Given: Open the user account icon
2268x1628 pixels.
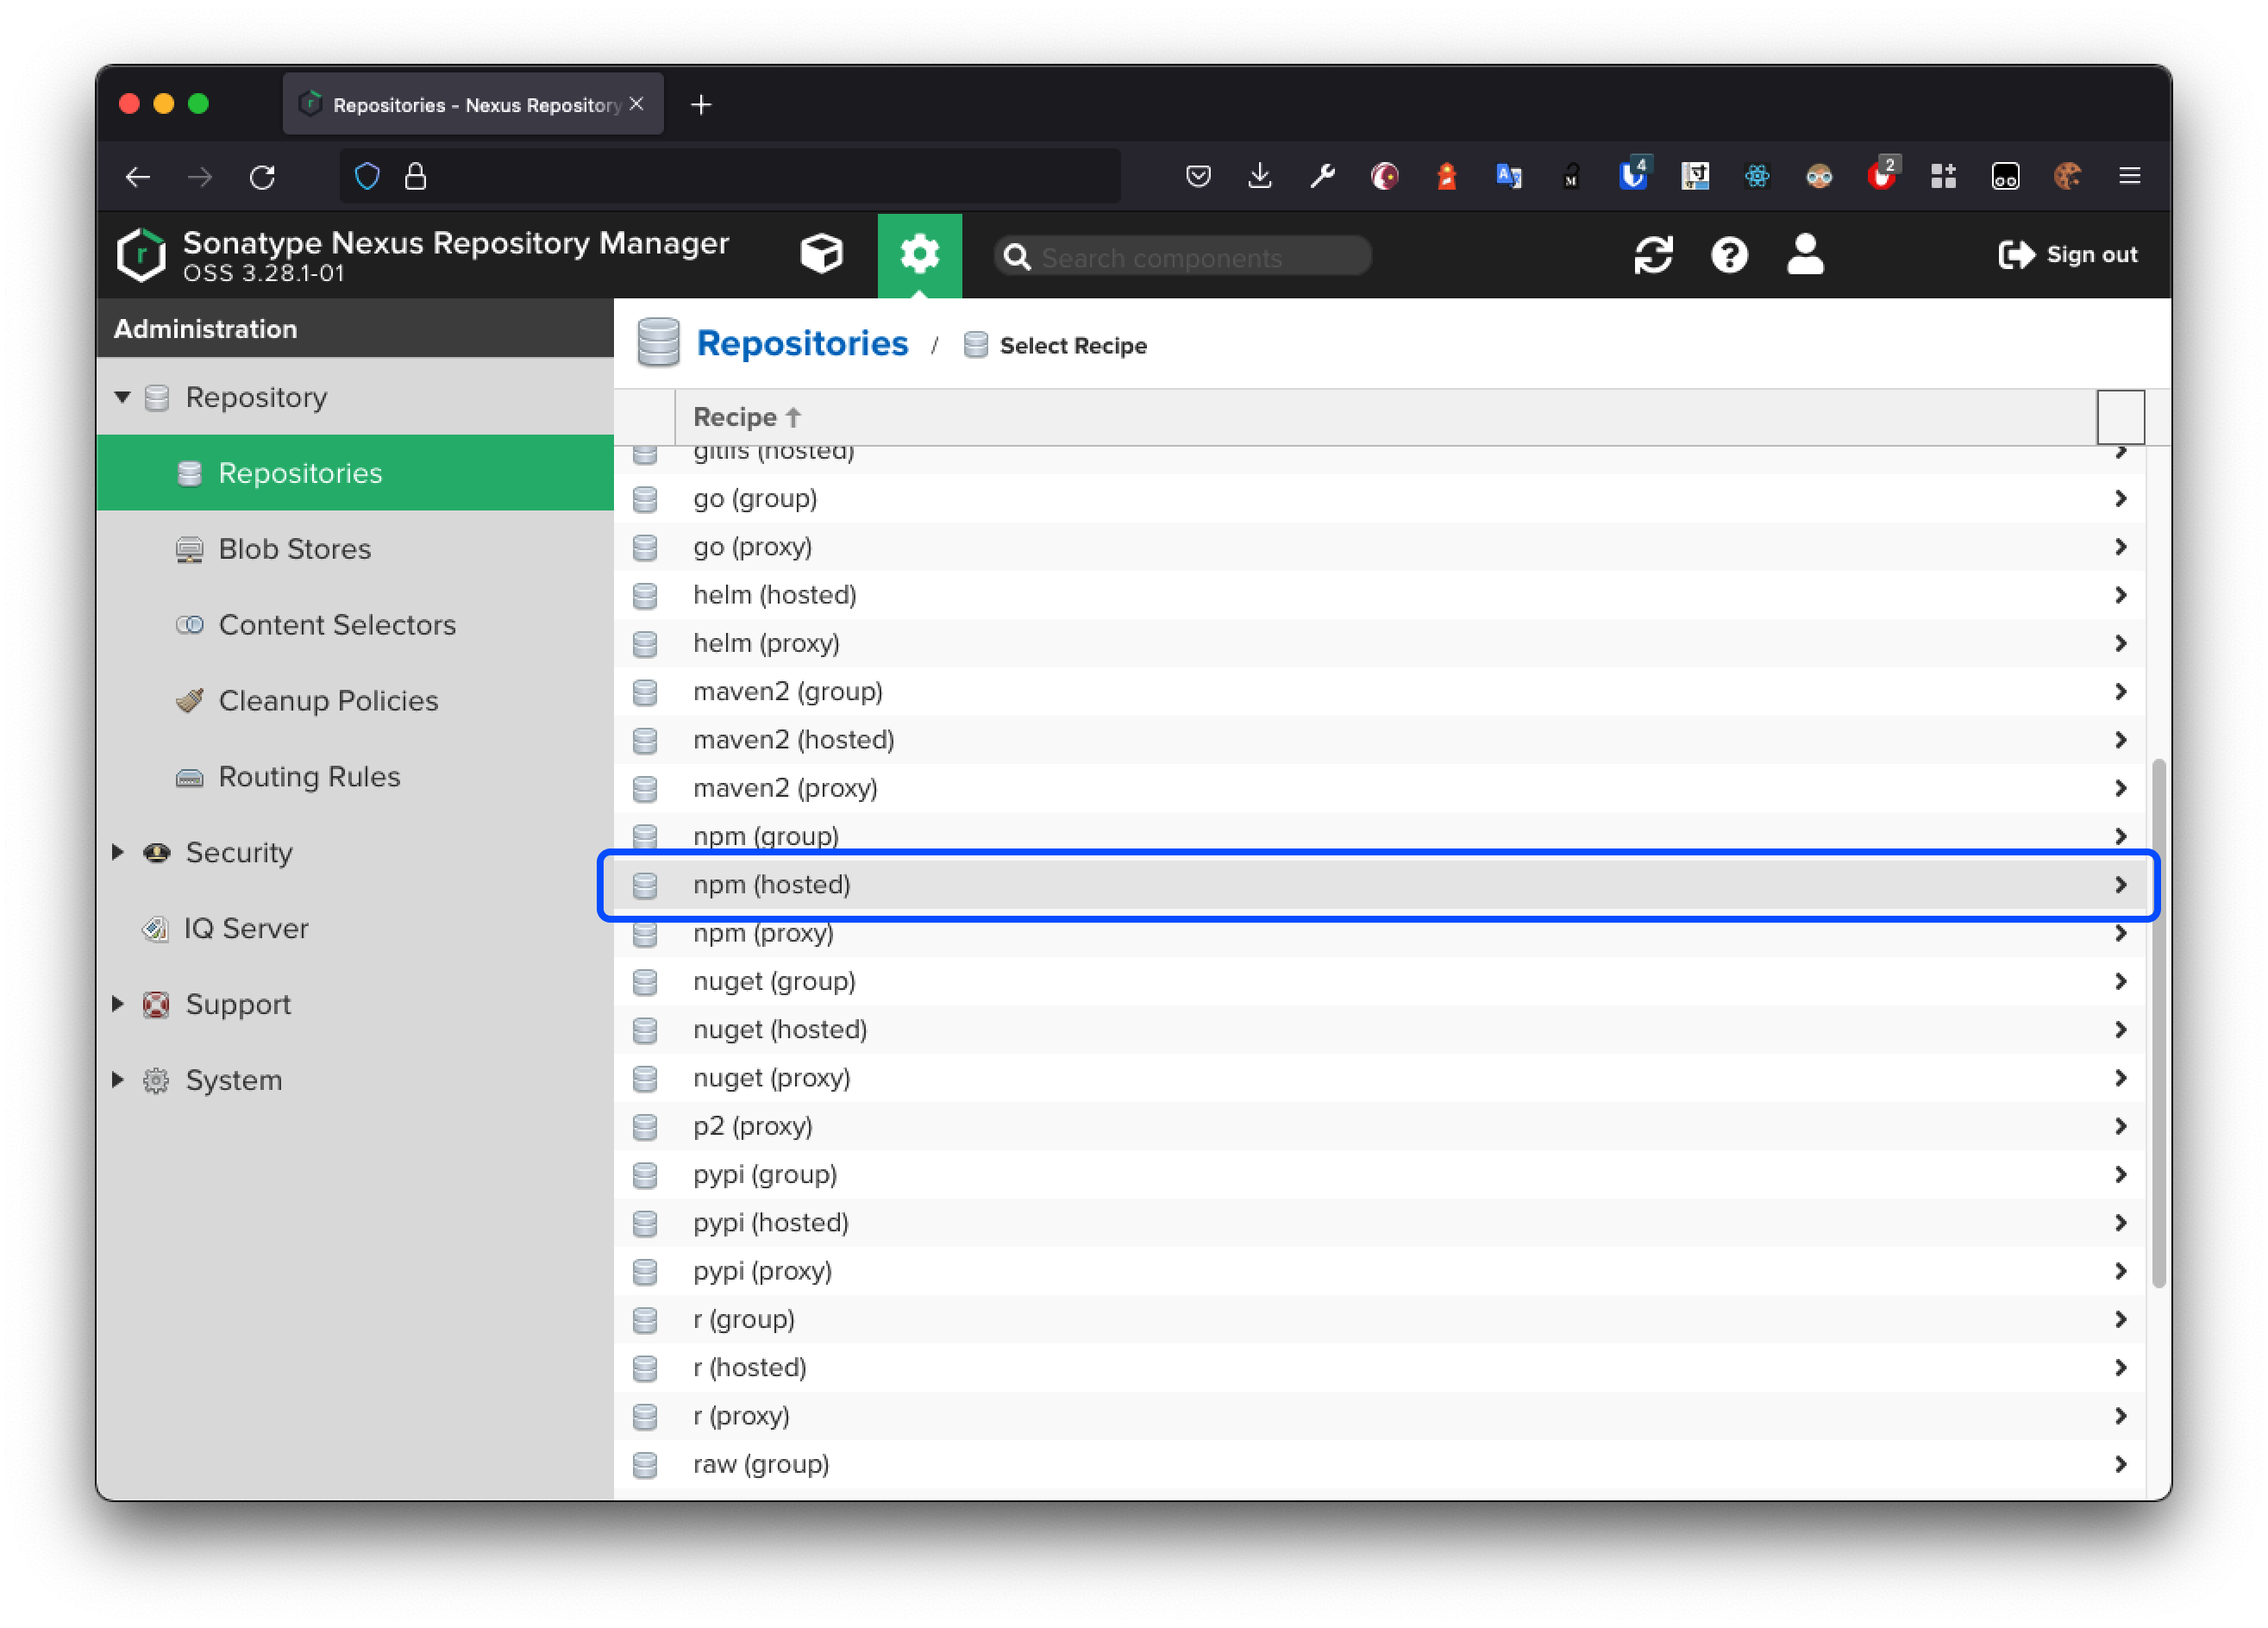Looking at the screenshot, I should [1805, 254].
